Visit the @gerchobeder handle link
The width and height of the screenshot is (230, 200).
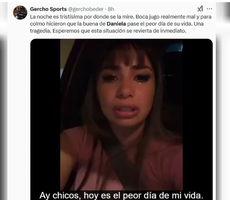pyautogui.click(x=86, y=9)
